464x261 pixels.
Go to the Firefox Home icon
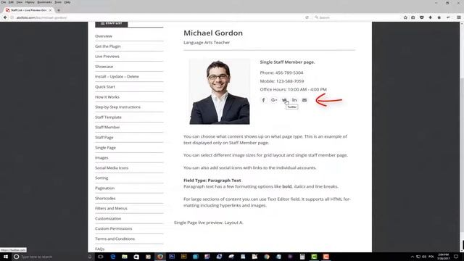pyautogui.click(x=439, y=17)
